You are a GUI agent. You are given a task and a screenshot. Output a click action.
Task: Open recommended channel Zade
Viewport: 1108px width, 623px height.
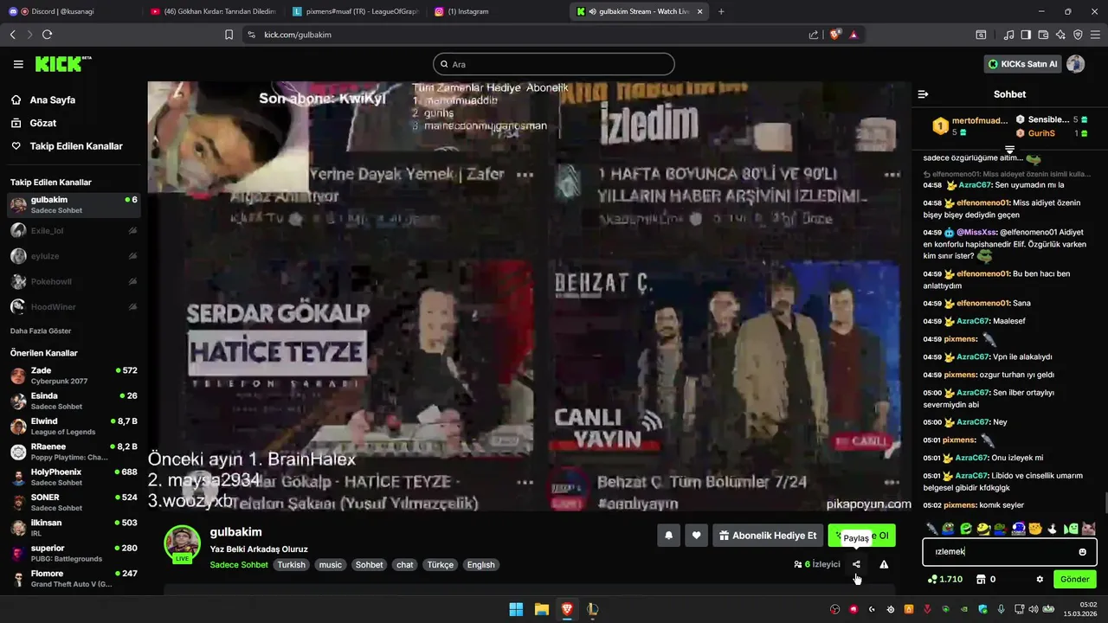pos(74,376)
